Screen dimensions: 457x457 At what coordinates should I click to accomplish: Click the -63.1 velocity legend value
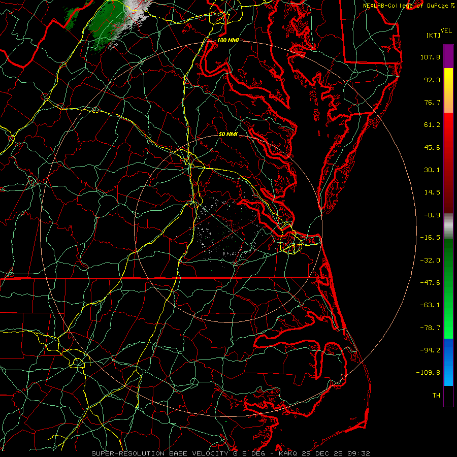coord(430,305)
